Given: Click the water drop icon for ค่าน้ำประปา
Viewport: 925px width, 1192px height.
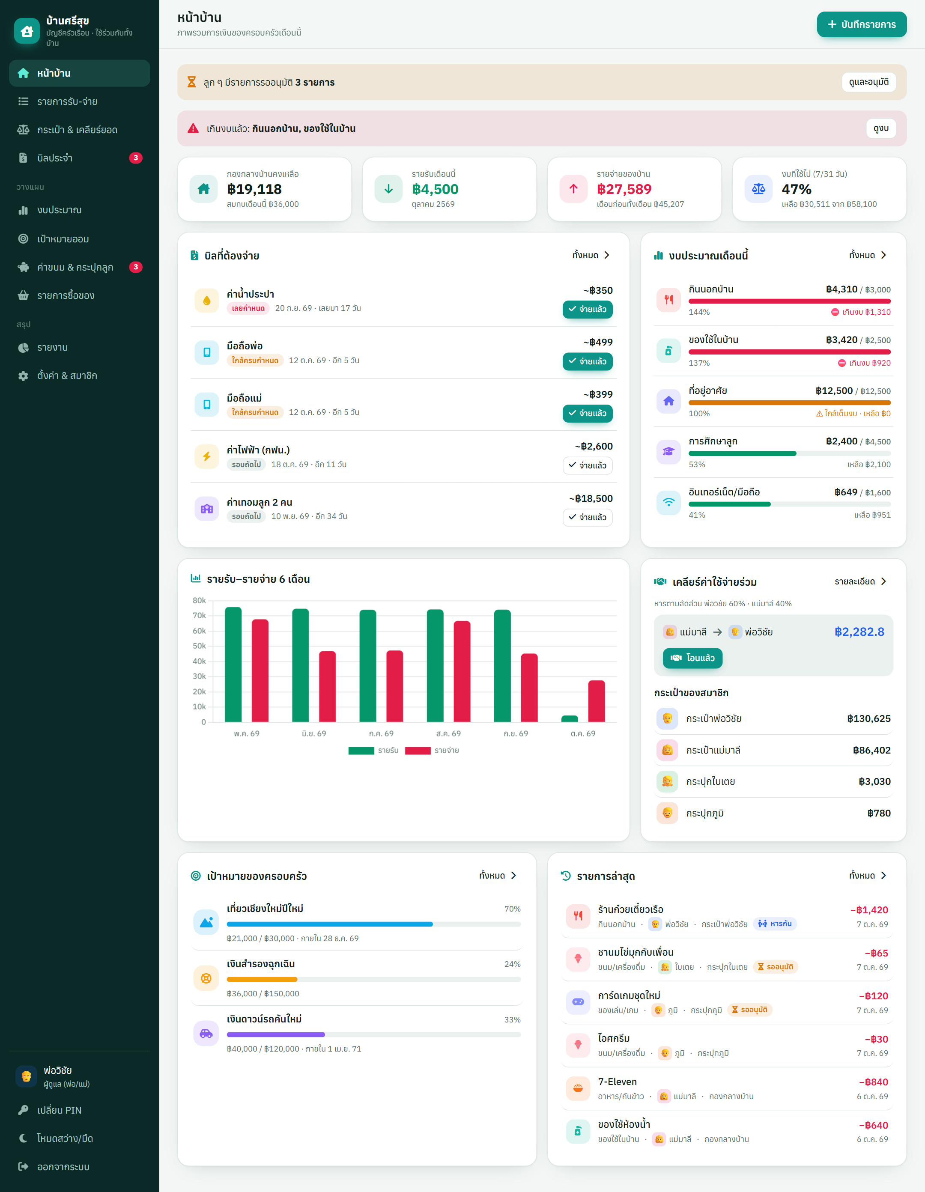Looking at the screenshot, I should coord(206,300).
